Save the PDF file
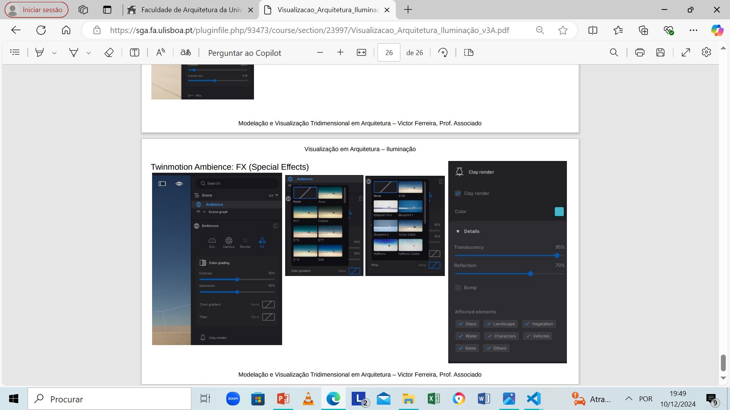Viewport: 730px width, 410px height. click(x=660, y=52)
